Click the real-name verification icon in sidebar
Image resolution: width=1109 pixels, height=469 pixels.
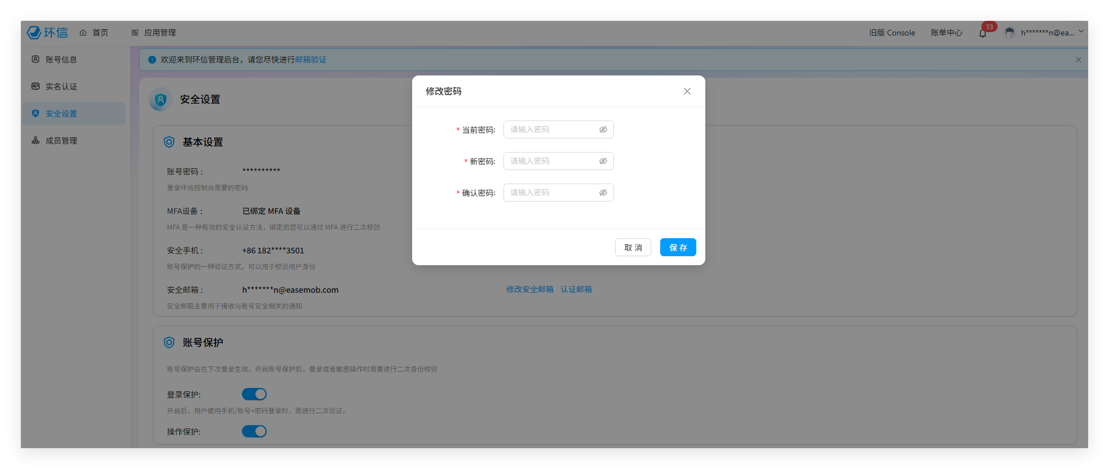click(x=36, y=86)
